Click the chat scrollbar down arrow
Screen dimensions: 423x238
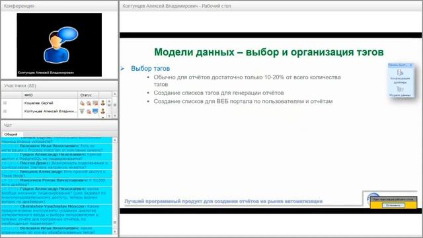pos(114,231)
